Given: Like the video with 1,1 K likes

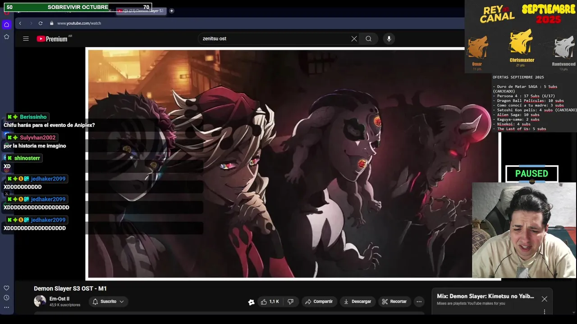Looking at the screenshot, I should click(x=270, y=301).
